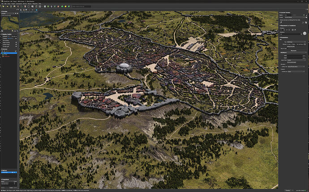The width and height of the screenshot is (309, 192).
Task: Open the Help menu
Action: tap(40, 4)
